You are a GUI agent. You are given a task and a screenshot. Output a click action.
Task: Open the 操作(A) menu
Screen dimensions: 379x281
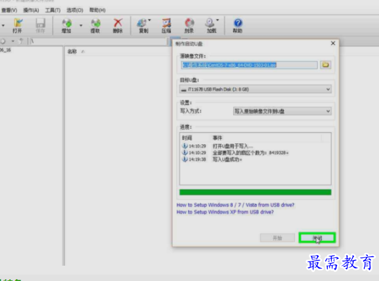(31, 10)
